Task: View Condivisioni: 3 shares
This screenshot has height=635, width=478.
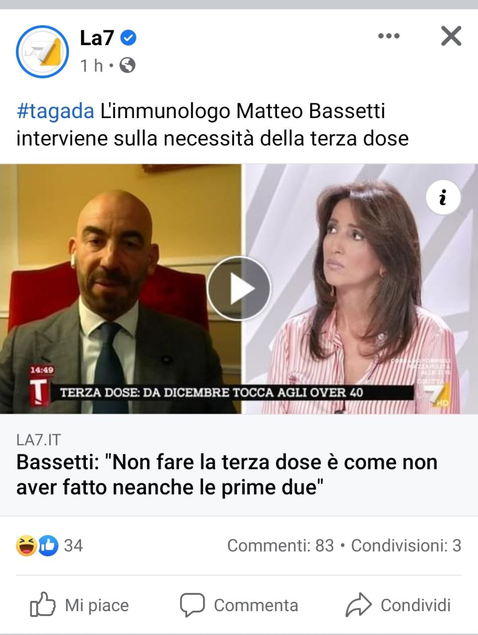Action: [x=406, y=546]
